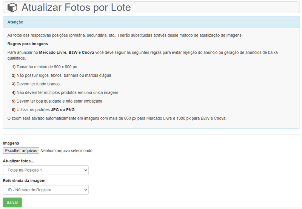
Task: Click the JPG ou PNG rule text
Action: click(43, 110)
